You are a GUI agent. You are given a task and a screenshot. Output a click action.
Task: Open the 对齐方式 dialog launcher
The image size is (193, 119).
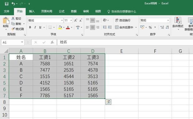(137, 35)
